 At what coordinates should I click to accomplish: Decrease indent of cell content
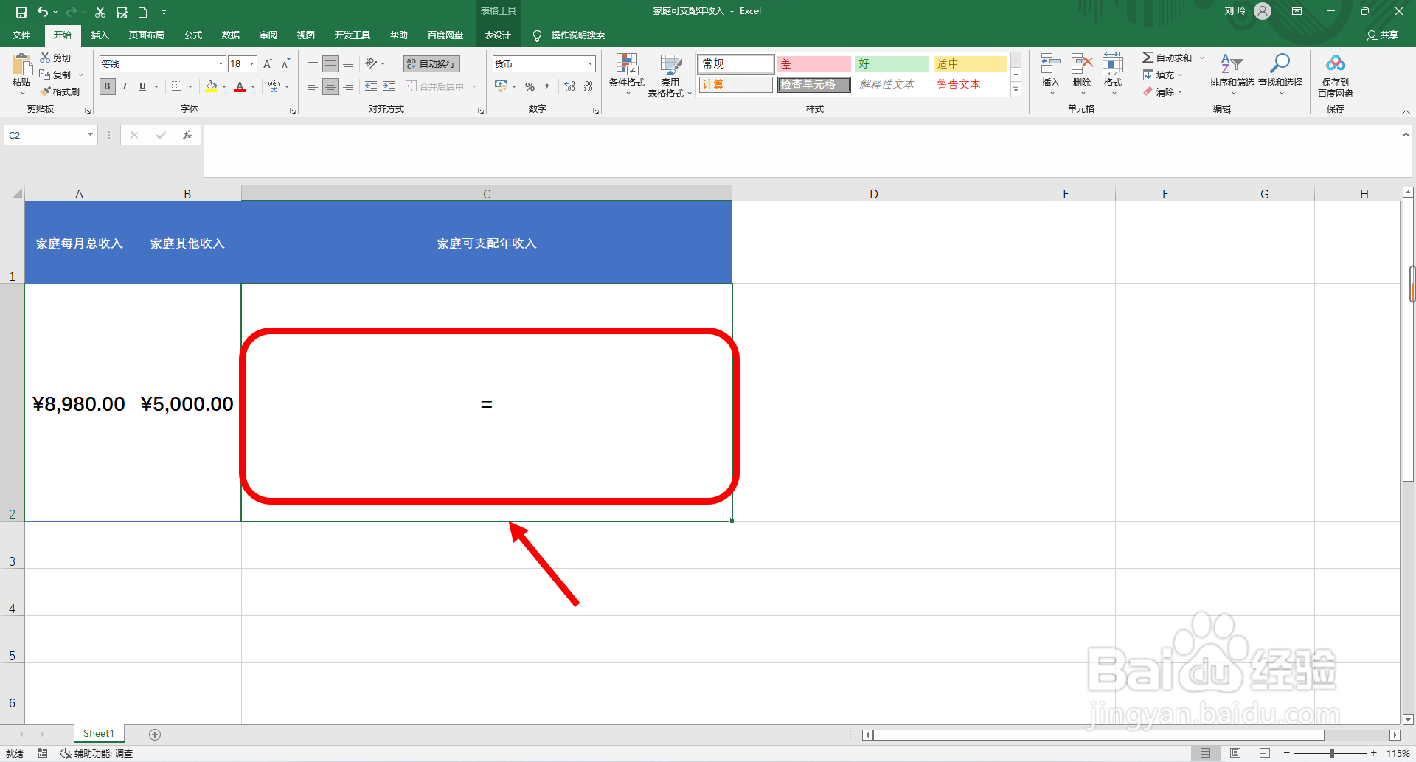371,86
